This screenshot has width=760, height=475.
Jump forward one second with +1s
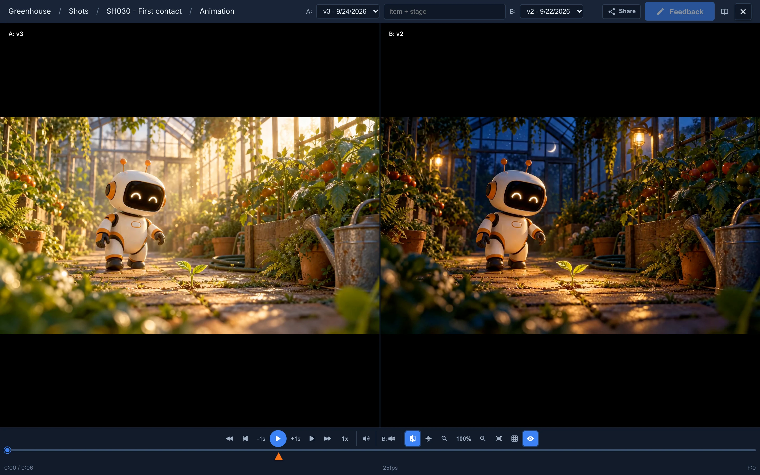coord(296,439)
